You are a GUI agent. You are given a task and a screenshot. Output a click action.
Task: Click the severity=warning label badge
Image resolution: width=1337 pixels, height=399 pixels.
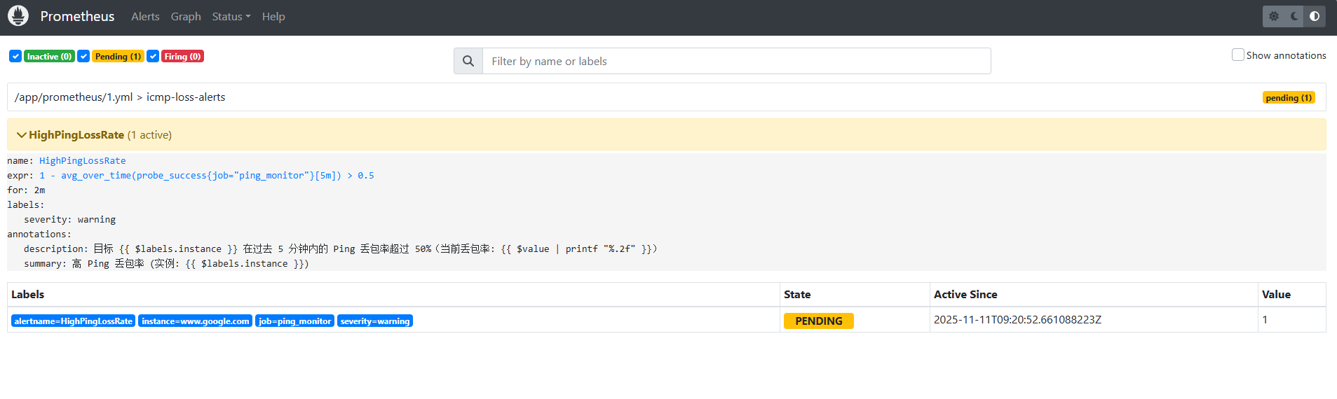(375, 321)
